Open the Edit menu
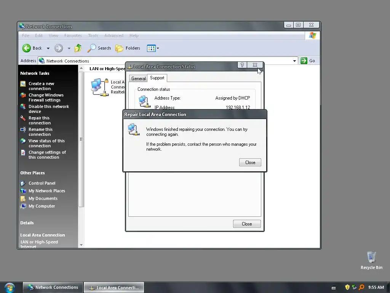The image size is (390, 293). coord(39,35)
